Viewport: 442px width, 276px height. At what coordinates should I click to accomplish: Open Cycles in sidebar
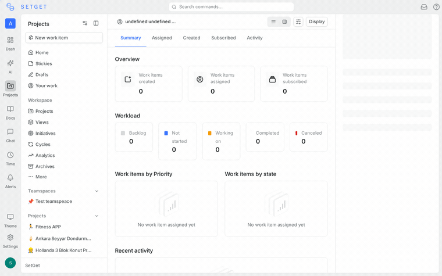64,144
